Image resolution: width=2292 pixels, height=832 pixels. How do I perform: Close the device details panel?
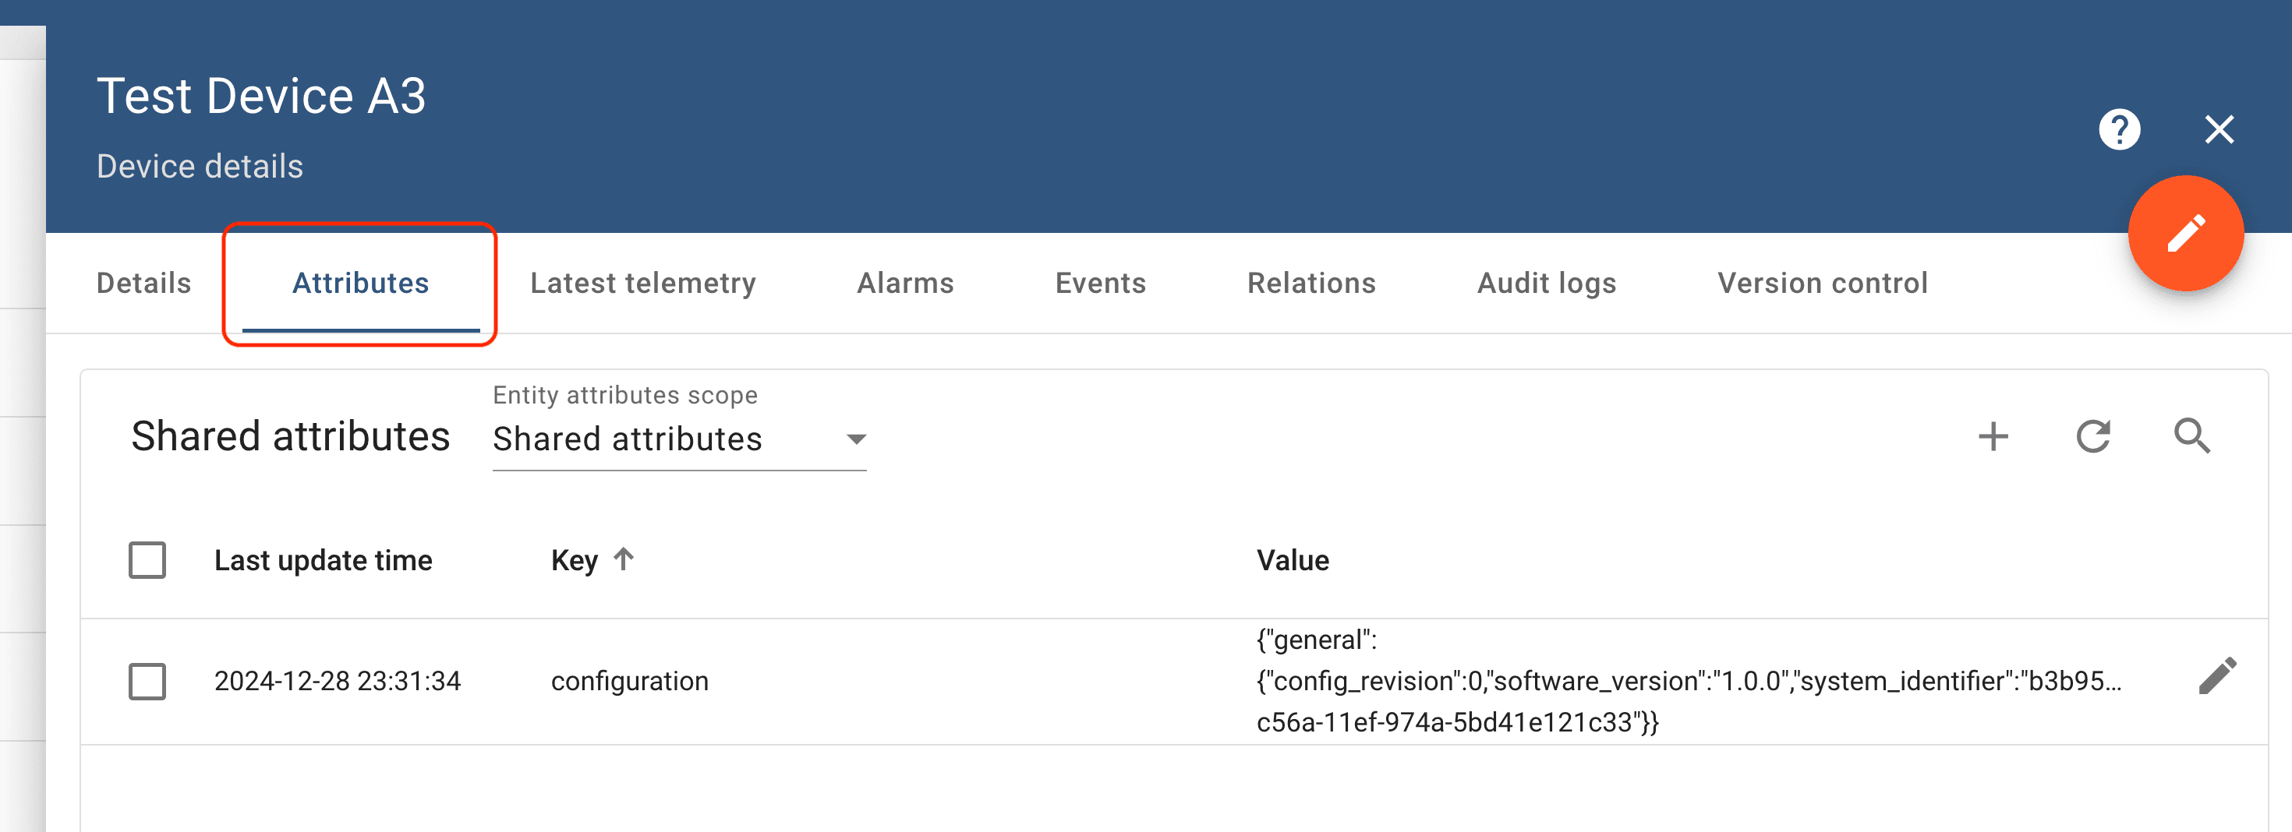pos(2219,130)
